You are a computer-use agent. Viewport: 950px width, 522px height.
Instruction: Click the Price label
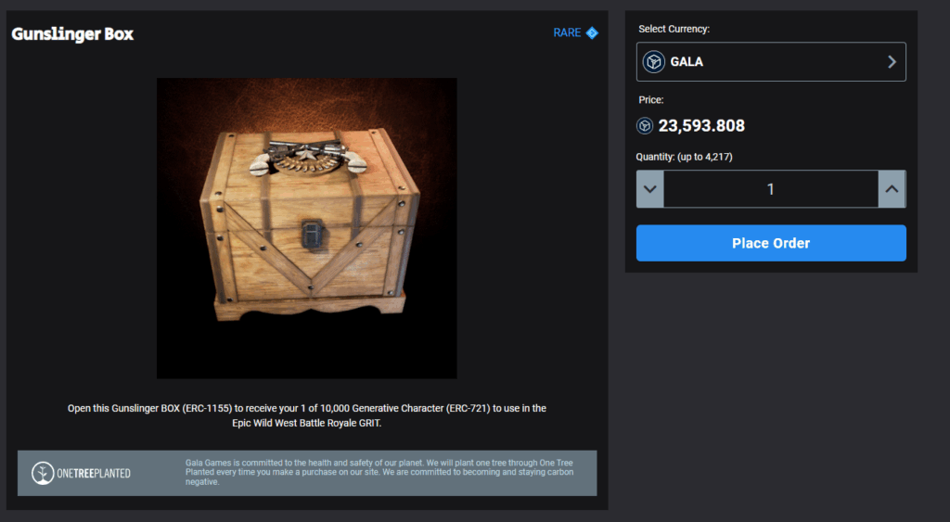pyautogui.click(x=650, y=100)
